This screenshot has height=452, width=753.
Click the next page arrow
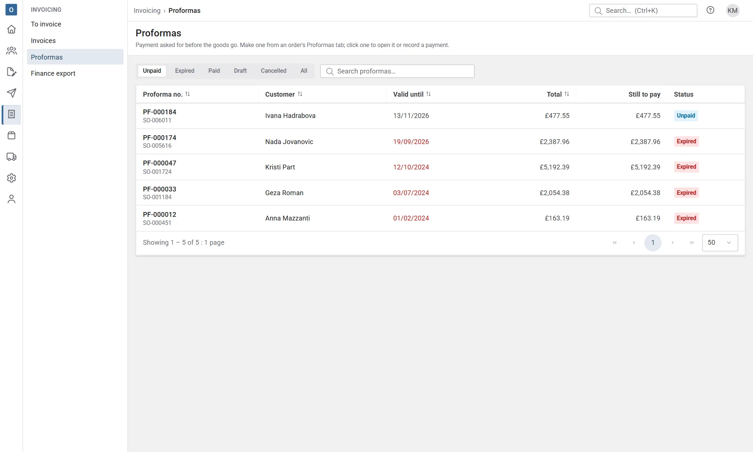coord(673,243)
